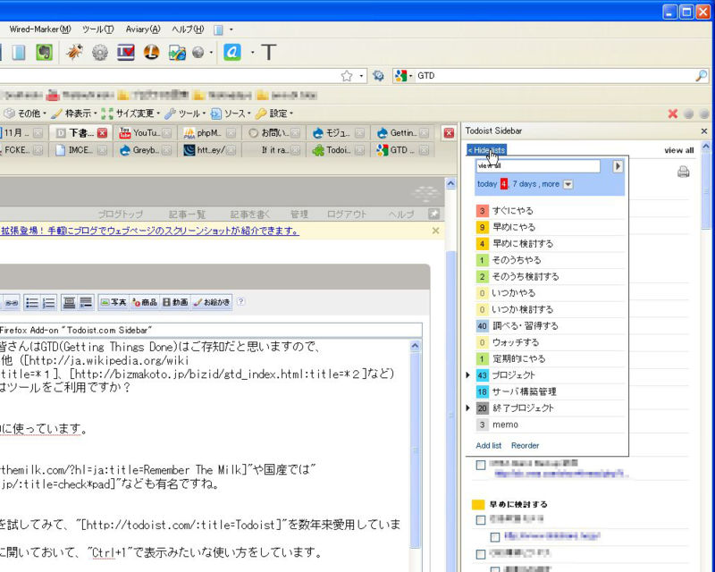Click the 'view all' link in sidebar

click(679, 150)
